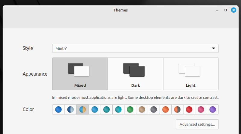Choose the solid orange color swatch
The width and height of the screenshot is (241, 134).
click(x=165, y=110)
